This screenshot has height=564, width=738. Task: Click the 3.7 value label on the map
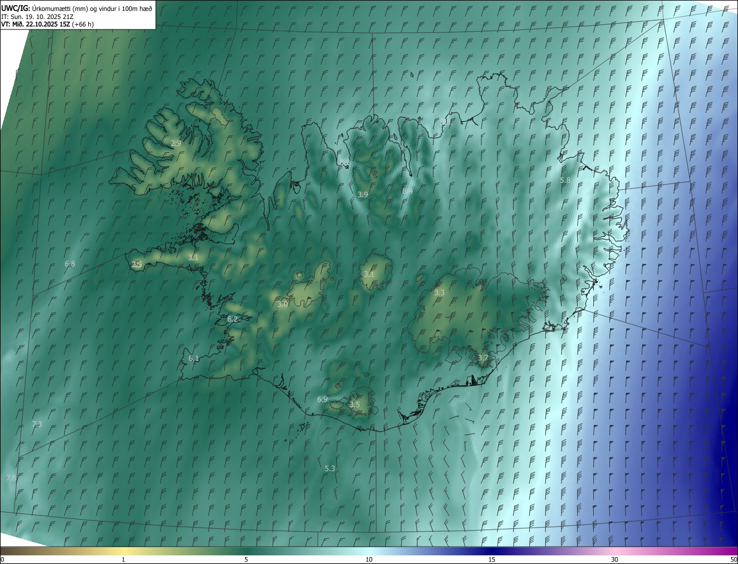[x=483, y=358]
